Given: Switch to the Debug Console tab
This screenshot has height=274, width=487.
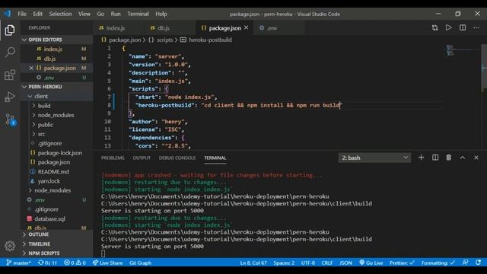Looking at the screenshot, I should click(177, 158).
